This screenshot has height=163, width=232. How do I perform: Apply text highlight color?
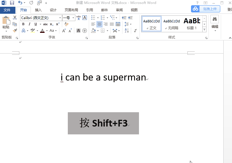(33, 31)
